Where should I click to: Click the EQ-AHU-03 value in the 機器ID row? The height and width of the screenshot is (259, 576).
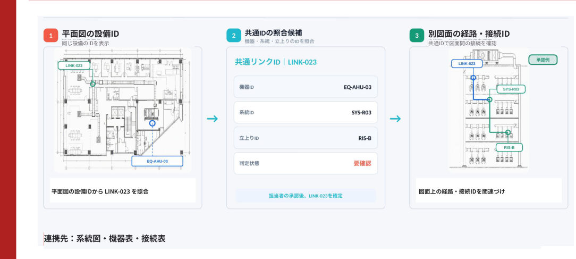pyautogui.click(x=358, y=87)
